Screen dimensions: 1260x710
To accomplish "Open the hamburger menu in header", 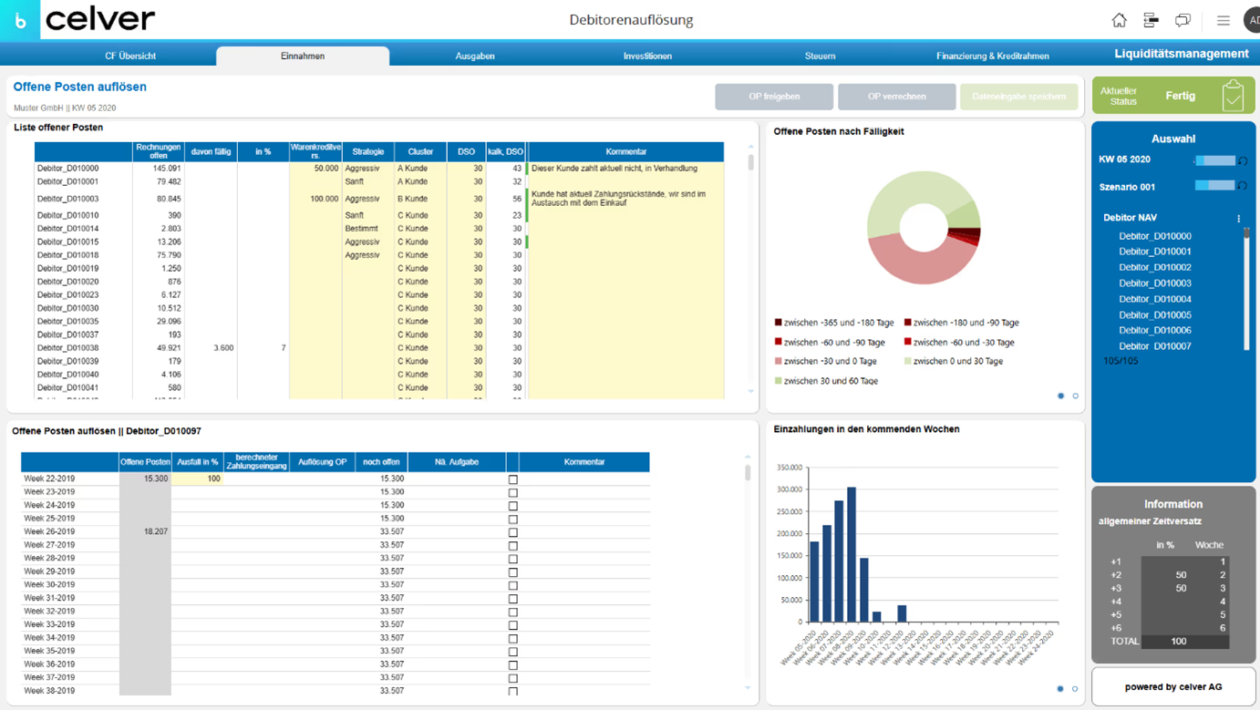I will pyautogui.click(x=1223, y=20).
